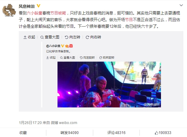187x137 pixels.
Task: Open the post options chevron menu
Action: 181,5
